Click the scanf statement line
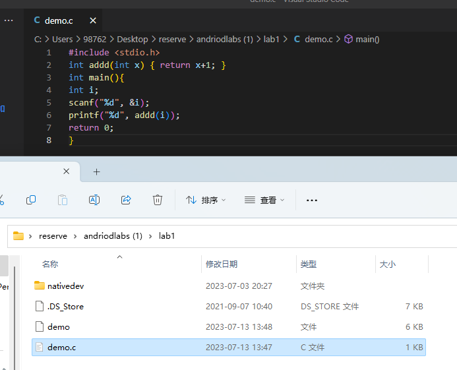 109,103
